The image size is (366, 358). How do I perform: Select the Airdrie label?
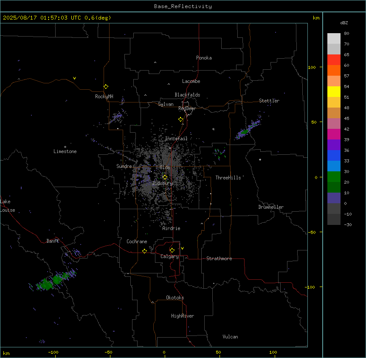(x=172, y=228)
